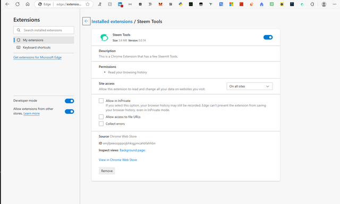Select My extensions in the sidebar
The image size is (340, 204).
point(44,40)
